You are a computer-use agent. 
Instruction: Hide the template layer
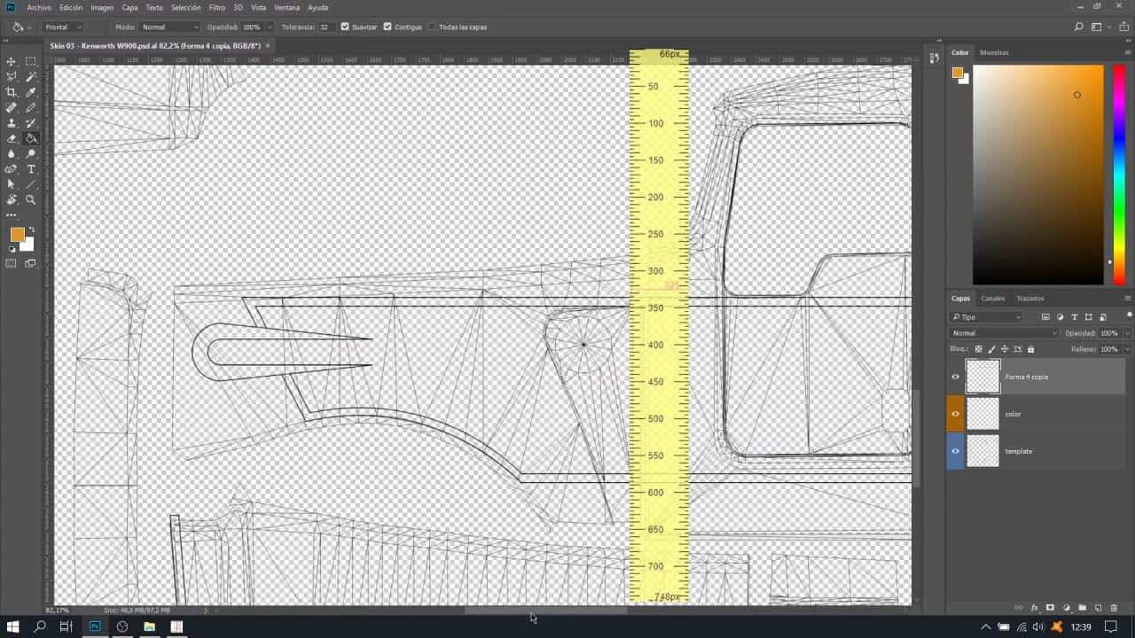click(955, 451)
